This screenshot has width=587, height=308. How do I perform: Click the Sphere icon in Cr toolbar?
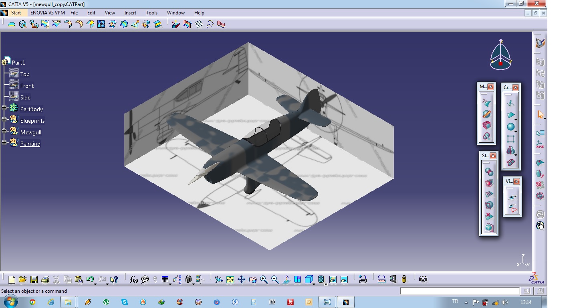point(510,127)
